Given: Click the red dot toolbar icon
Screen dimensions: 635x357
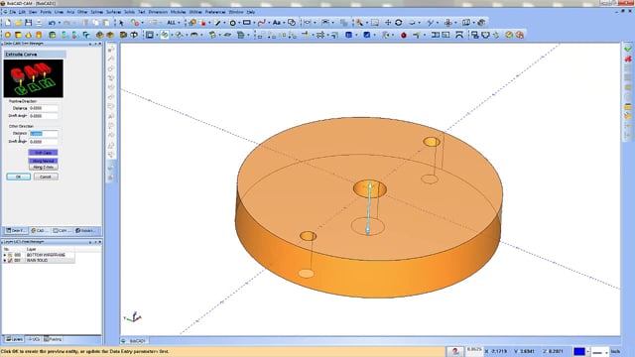Looking at the screenshot, I should [404, 36].
